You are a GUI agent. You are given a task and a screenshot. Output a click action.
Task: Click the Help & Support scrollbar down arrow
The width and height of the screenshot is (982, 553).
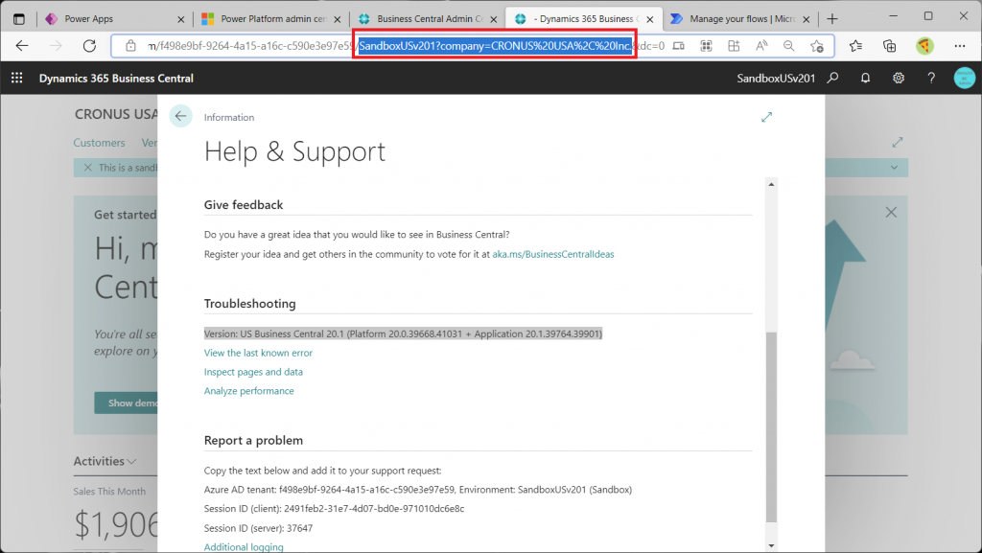pyautogui.click(x=771, y=546)
